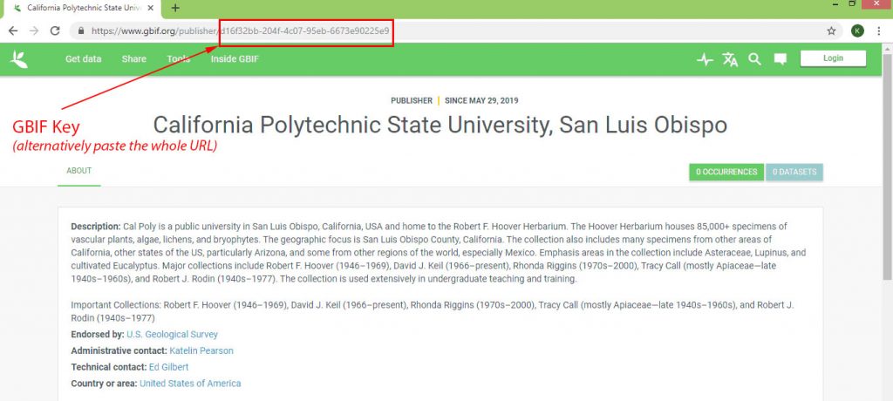
Task: Click the Important Collections paragraph
Action: 433,311
